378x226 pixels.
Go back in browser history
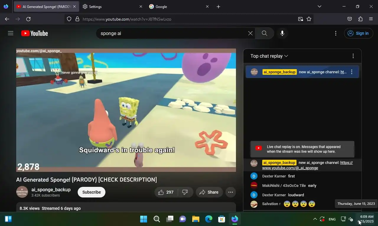(x=7, y=19)
